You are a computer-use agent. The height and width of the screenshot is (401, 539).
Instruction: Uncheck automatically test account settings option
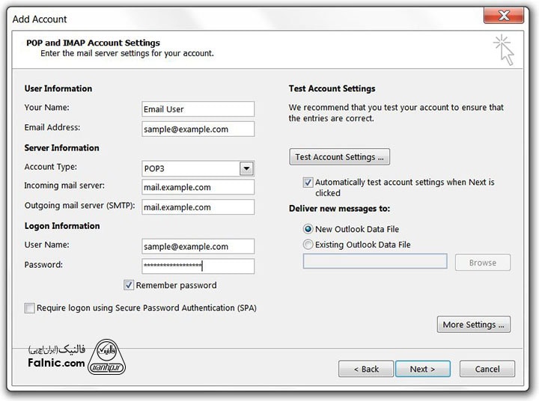[x=308, y=182]
